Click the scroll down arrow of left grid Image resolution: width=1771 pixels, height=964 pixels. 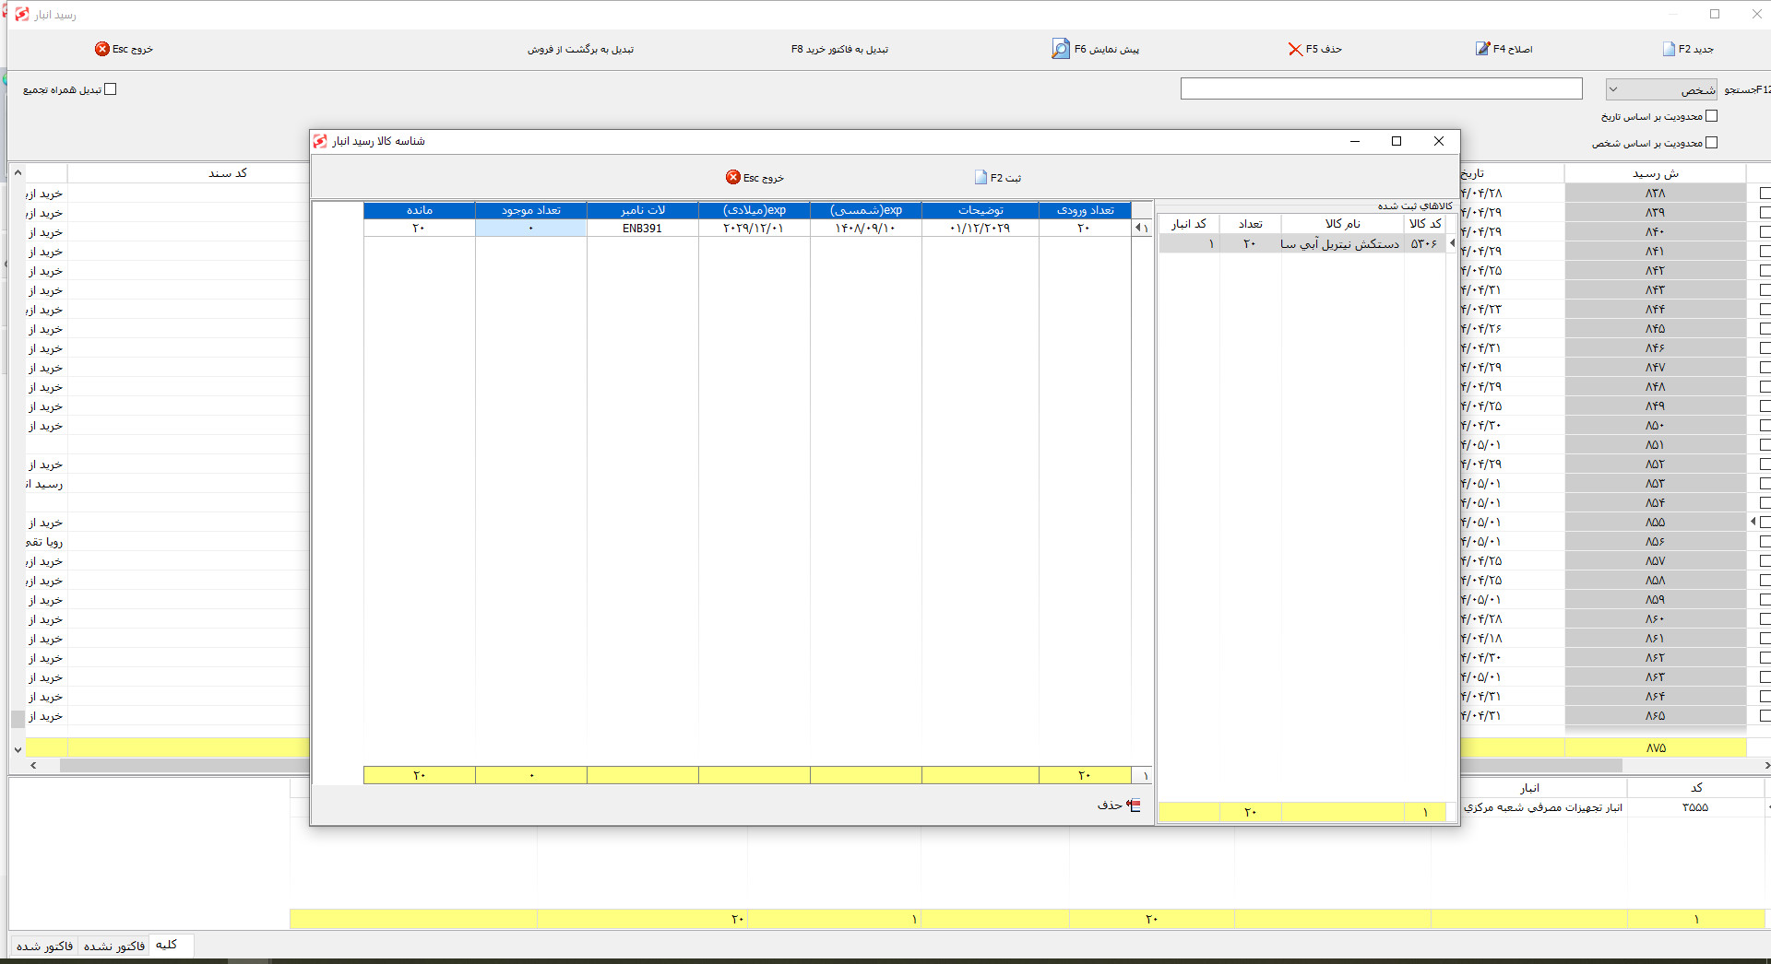pyautogui.click(x=18, y=750)
